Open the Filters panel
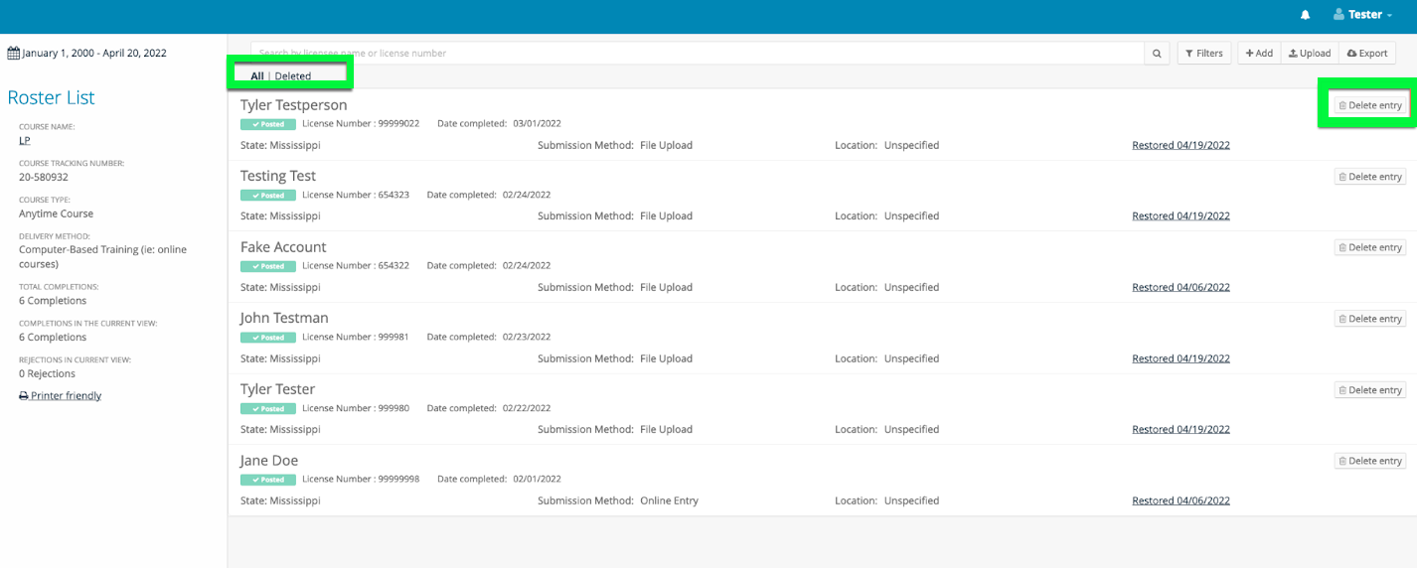 click(x=1203, y=54)
